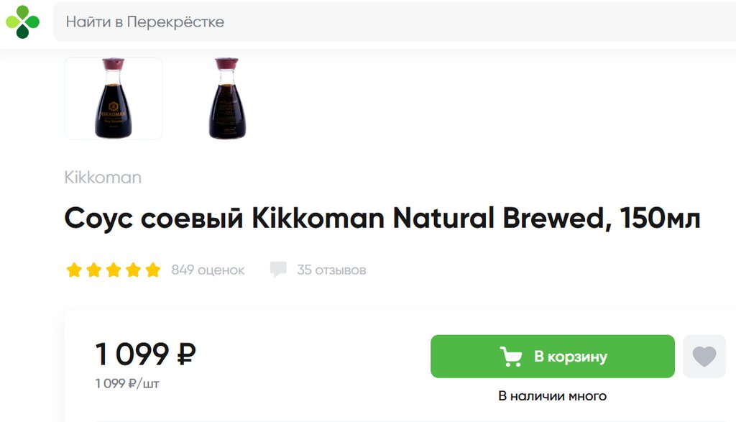The width and height of the screenshot is (736, 422).
Task: Click the 'В наличии много' stock label
Action: (x=552, y=396)
